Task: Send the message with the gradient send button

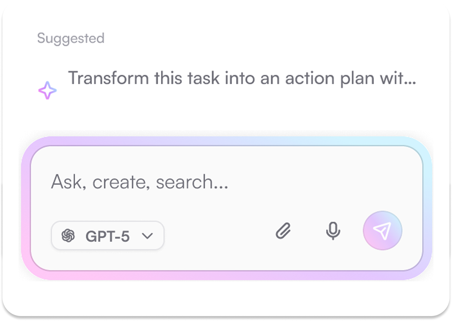Action: pos(383,230)
